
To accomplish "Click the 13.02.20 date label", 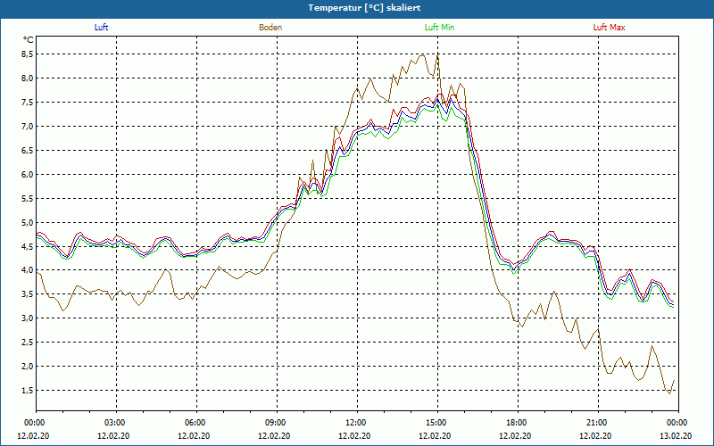I will (x=676, y=436).
